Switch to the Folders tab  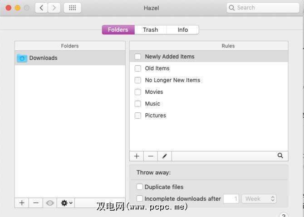pyautogui.click(x=118, y=30)
